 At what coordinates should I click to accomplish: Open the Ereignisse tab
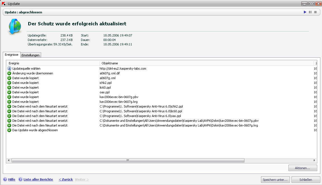click(x=12, y=55)
